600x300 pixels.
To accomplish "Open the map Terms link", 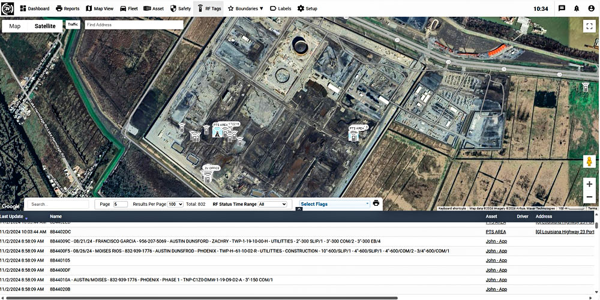I will [x=592, y=209].
